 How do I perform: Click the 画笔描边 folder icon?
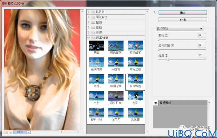pyautogui.click(x=93, y=17)
